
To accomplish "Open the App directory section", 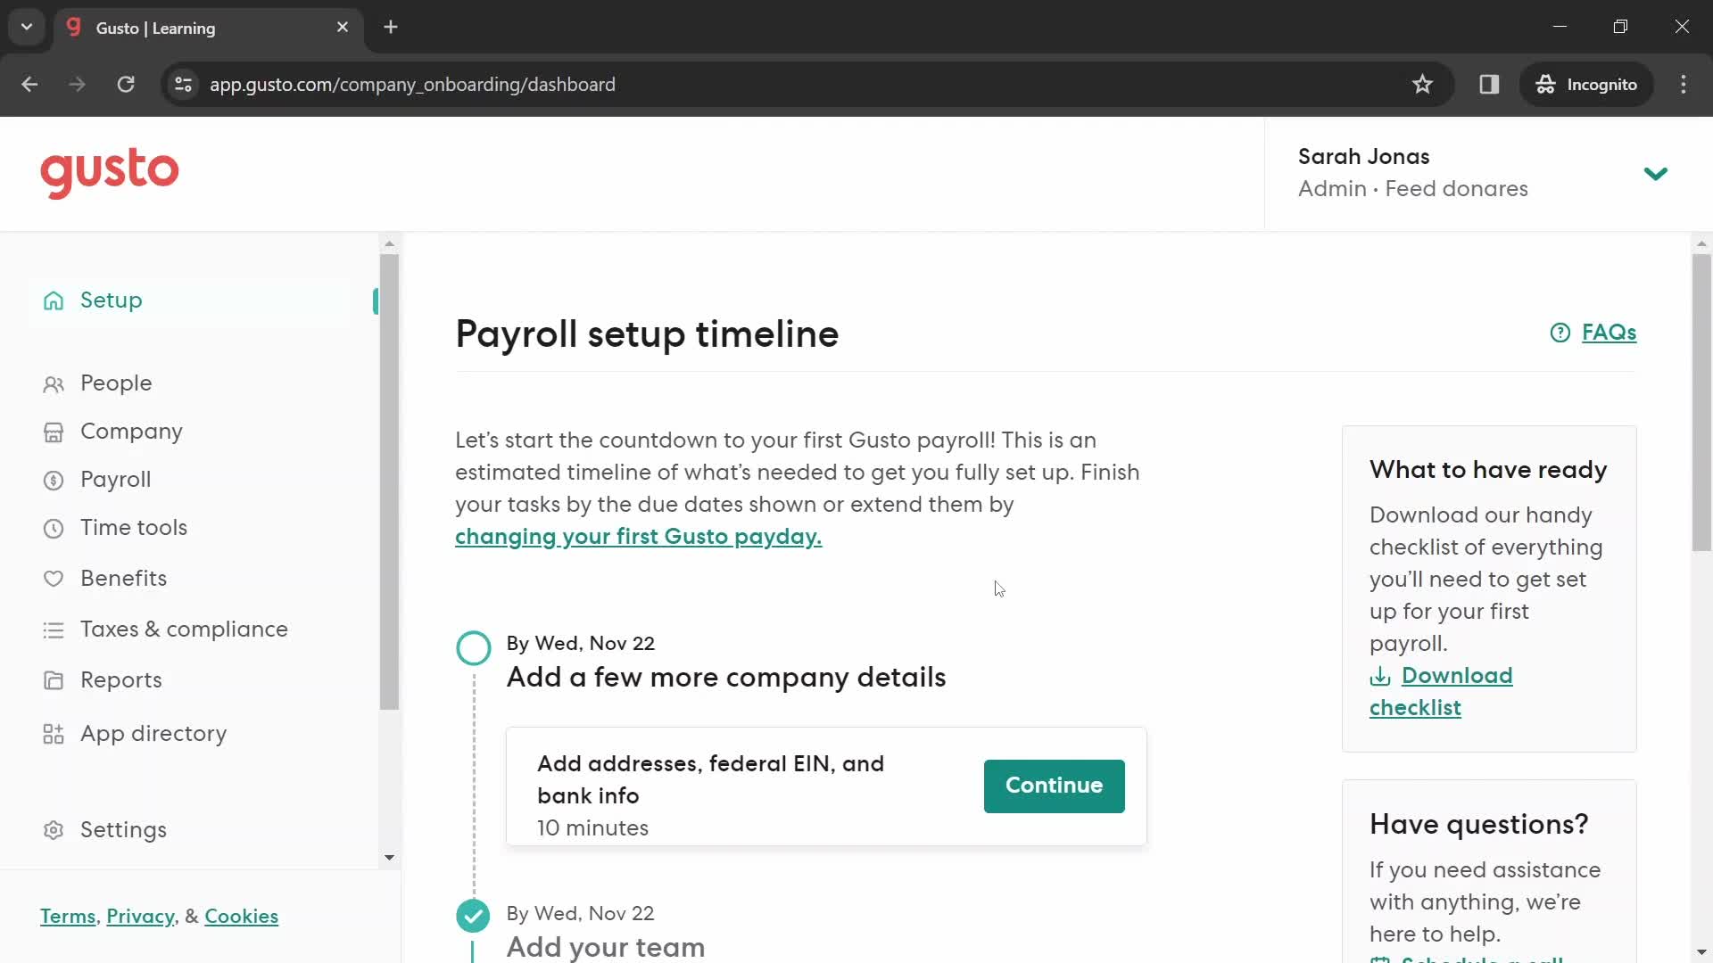I will [153, 733].
